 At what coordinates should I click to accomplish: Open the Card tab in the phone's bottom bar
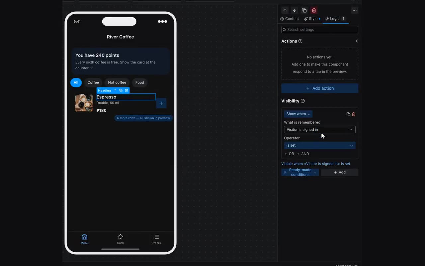click(x=121, y=239)
